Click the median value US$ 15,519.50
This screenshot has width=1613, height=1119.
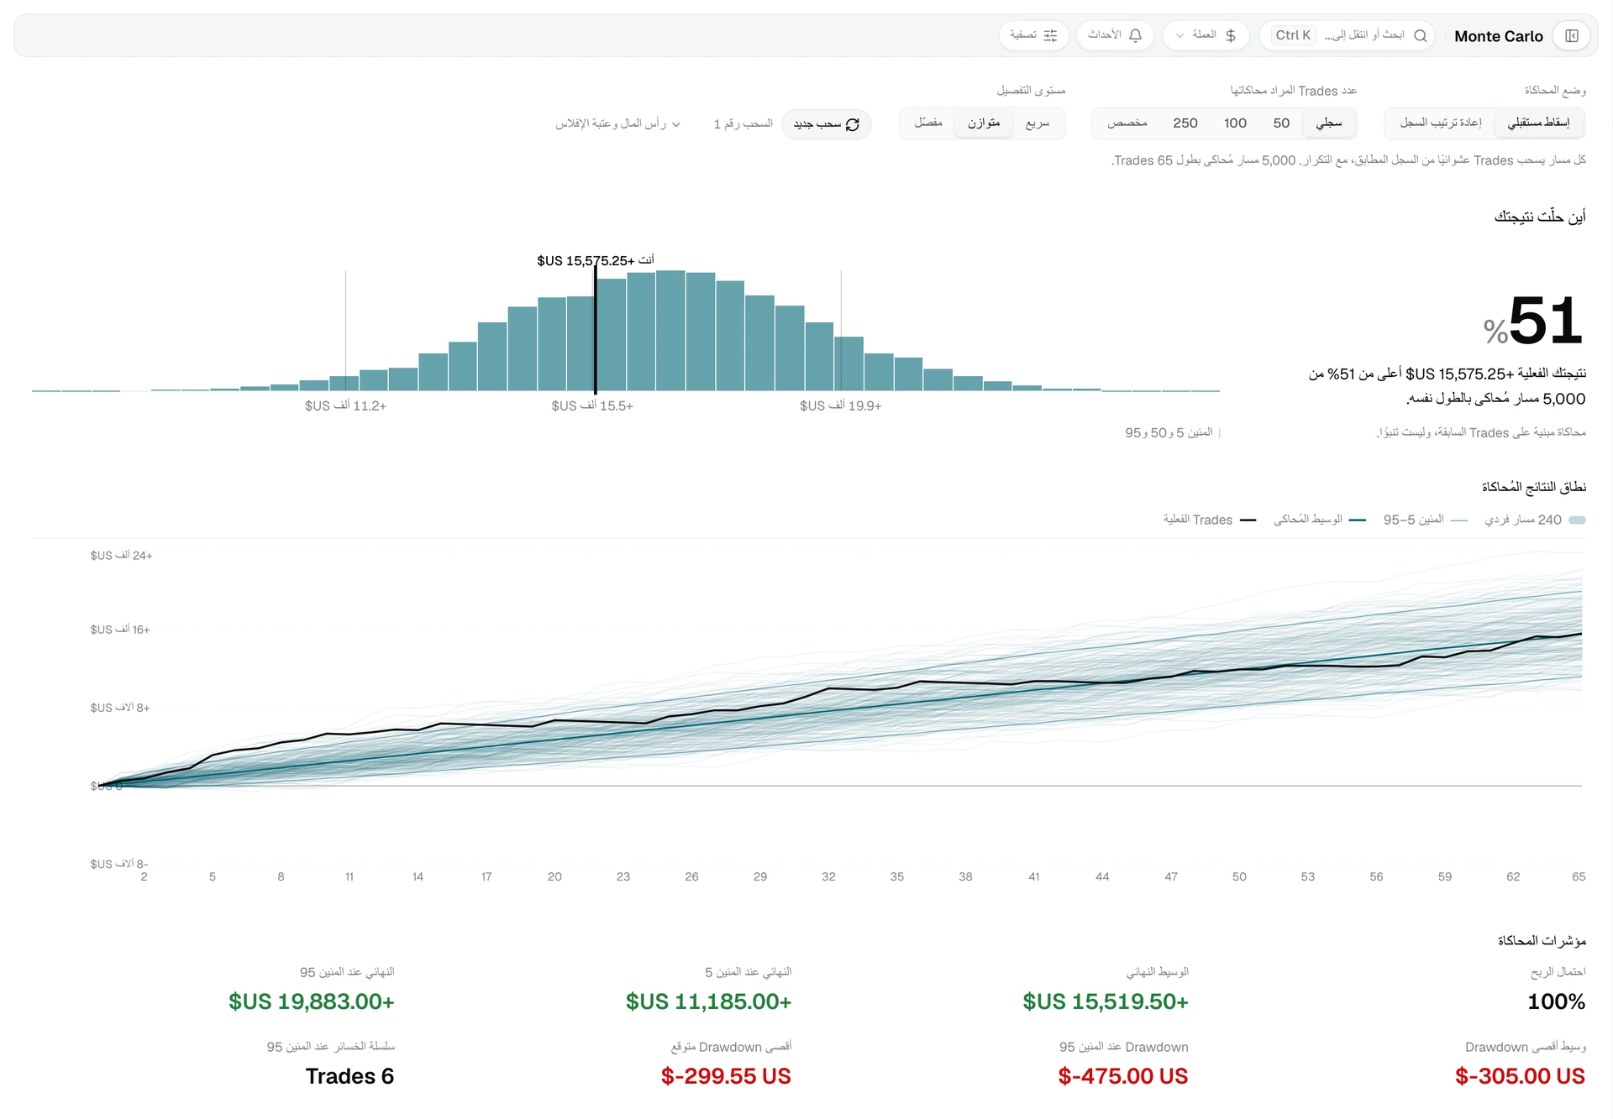pos(1106,1001)
